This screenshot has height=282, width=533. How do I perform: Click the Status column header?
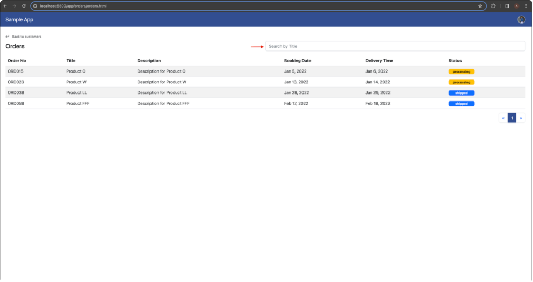click(455, 61)
